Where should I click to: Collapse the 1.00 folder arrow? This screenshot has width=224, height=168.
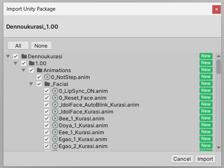[16, 63]
